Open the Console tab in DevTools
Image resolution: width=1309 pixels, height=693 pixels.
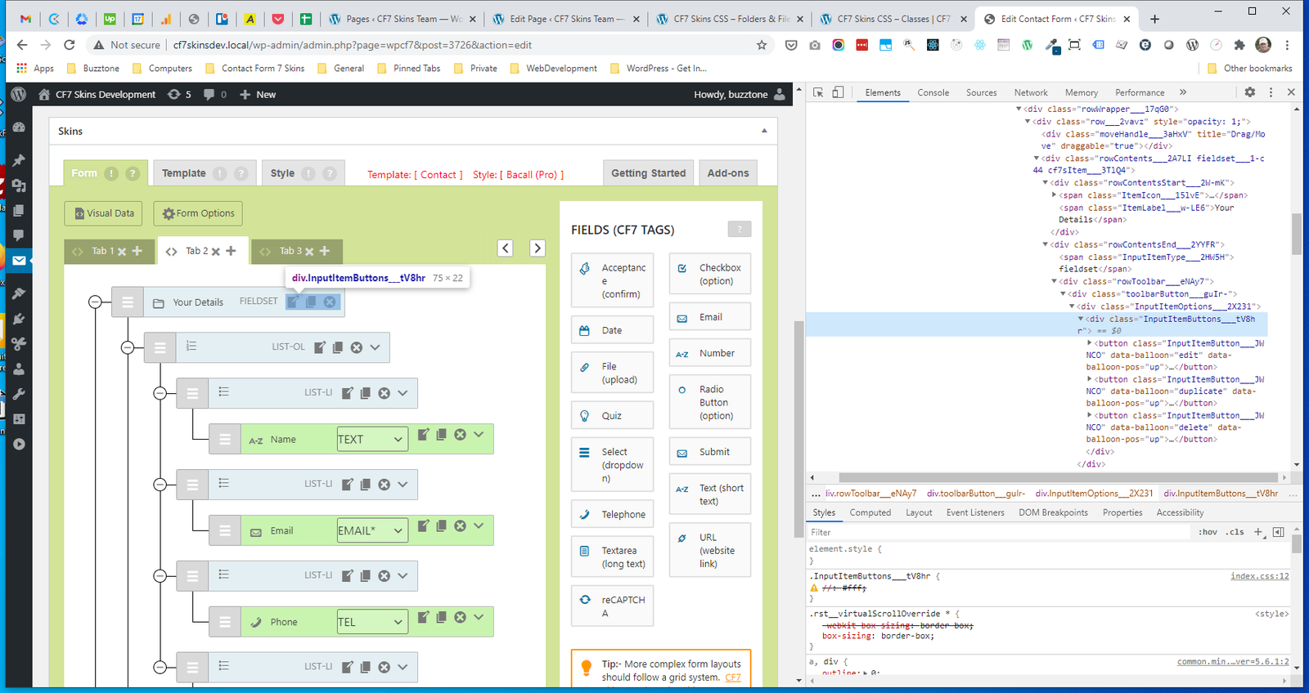coord(933,92)
